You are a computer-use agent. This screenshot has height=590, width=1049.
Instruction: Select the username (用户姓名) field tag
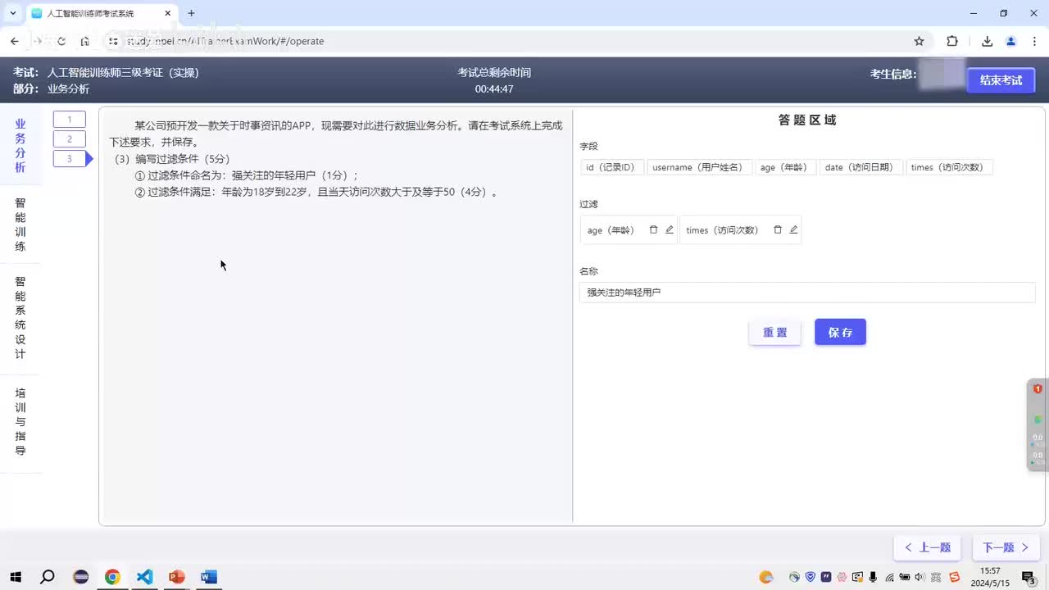(x=699, y=167)
